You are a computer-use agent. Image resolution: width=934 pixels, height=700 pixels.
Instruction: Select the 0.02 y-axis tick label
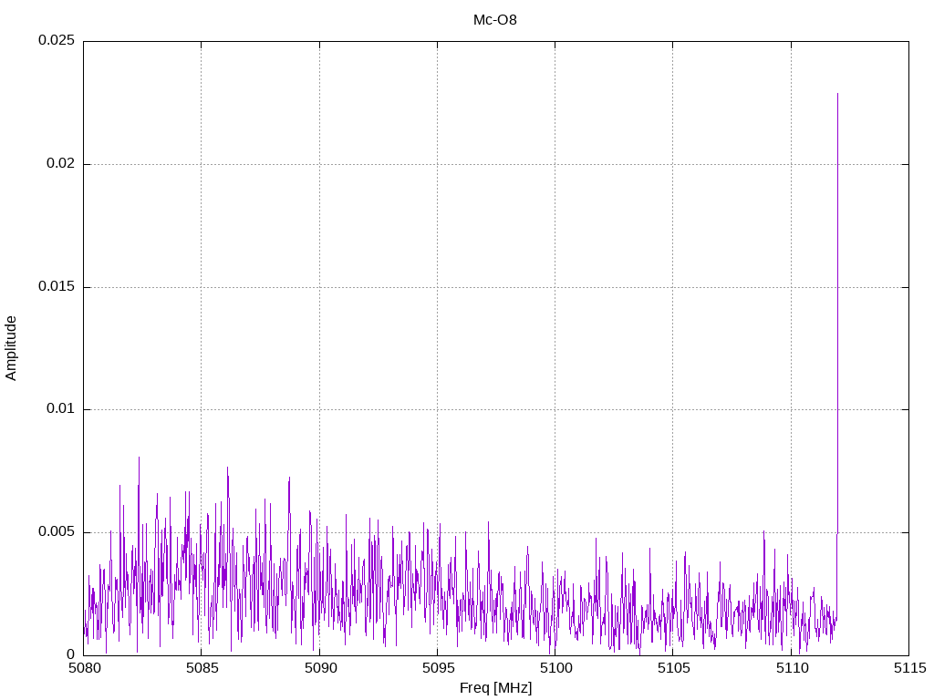coord(59,164)
